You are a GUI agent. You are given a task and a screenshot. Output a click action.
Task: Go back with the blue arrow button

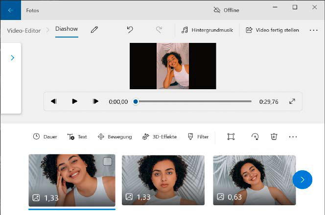point(10,10)
